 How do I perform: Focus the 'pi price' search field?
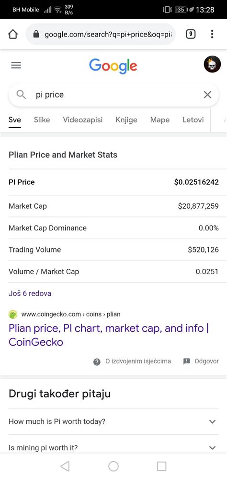pos(113,95)
